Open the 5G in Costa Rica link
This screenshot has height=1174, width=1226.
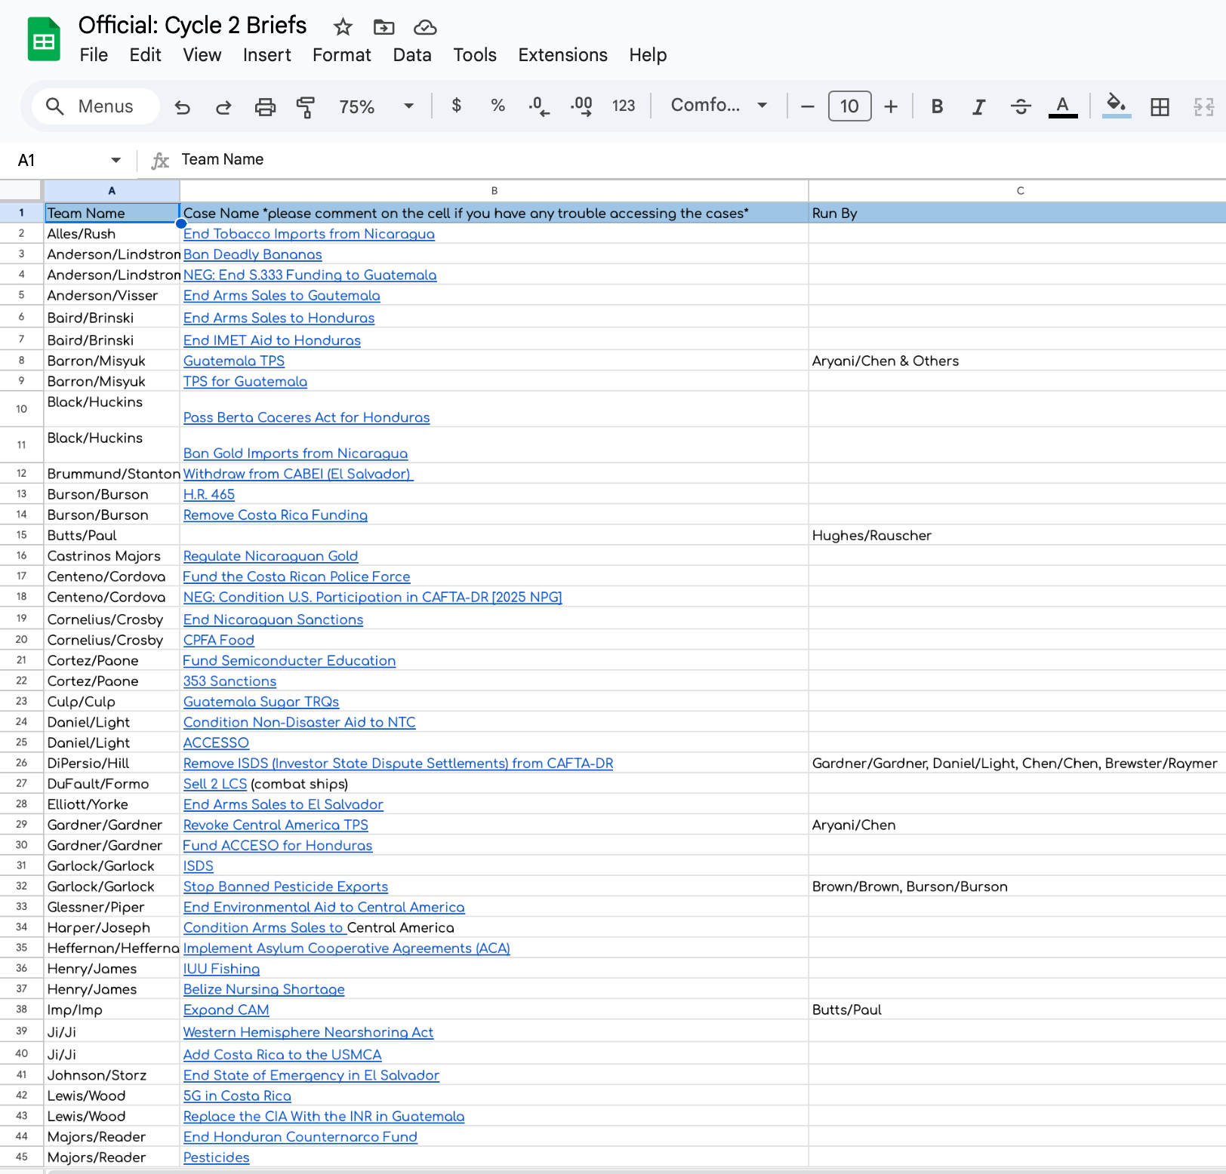click(x=237, y=1096)
